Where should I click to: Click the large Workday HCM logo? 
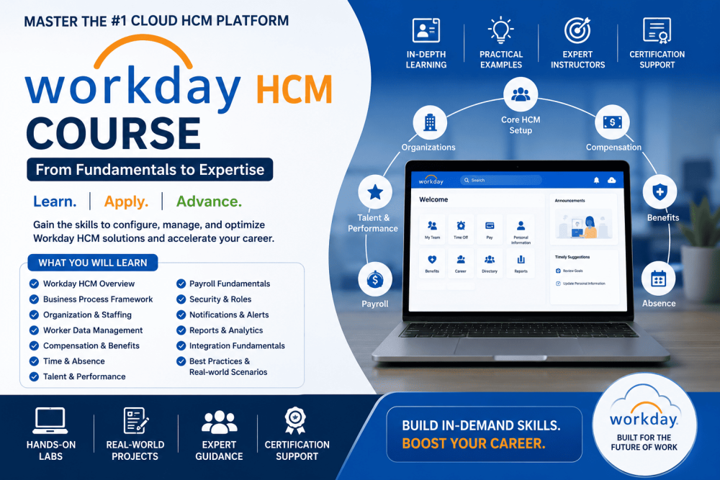point(178,73)
